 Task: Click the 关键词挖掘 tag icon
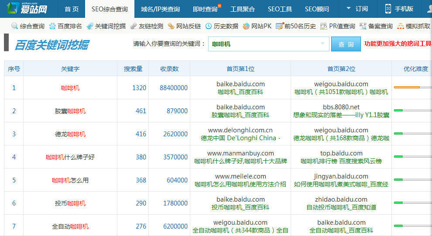(x=90, y=26)
